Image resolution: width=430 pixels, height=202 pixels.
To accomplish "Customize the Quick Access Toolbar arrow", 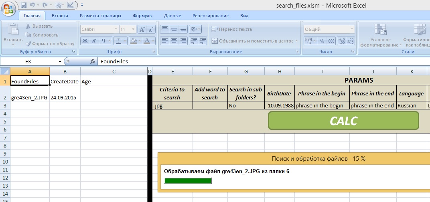I will click(82, 5).
